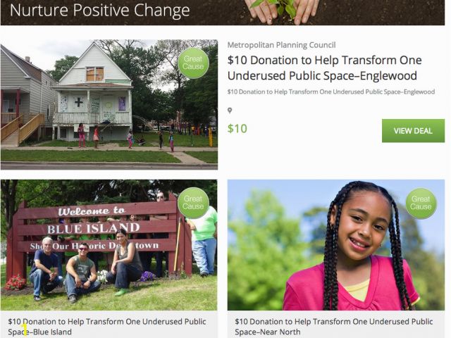
Task: Click Great Cause badge on Englewood house photo
Action: (x=193, y=63)
